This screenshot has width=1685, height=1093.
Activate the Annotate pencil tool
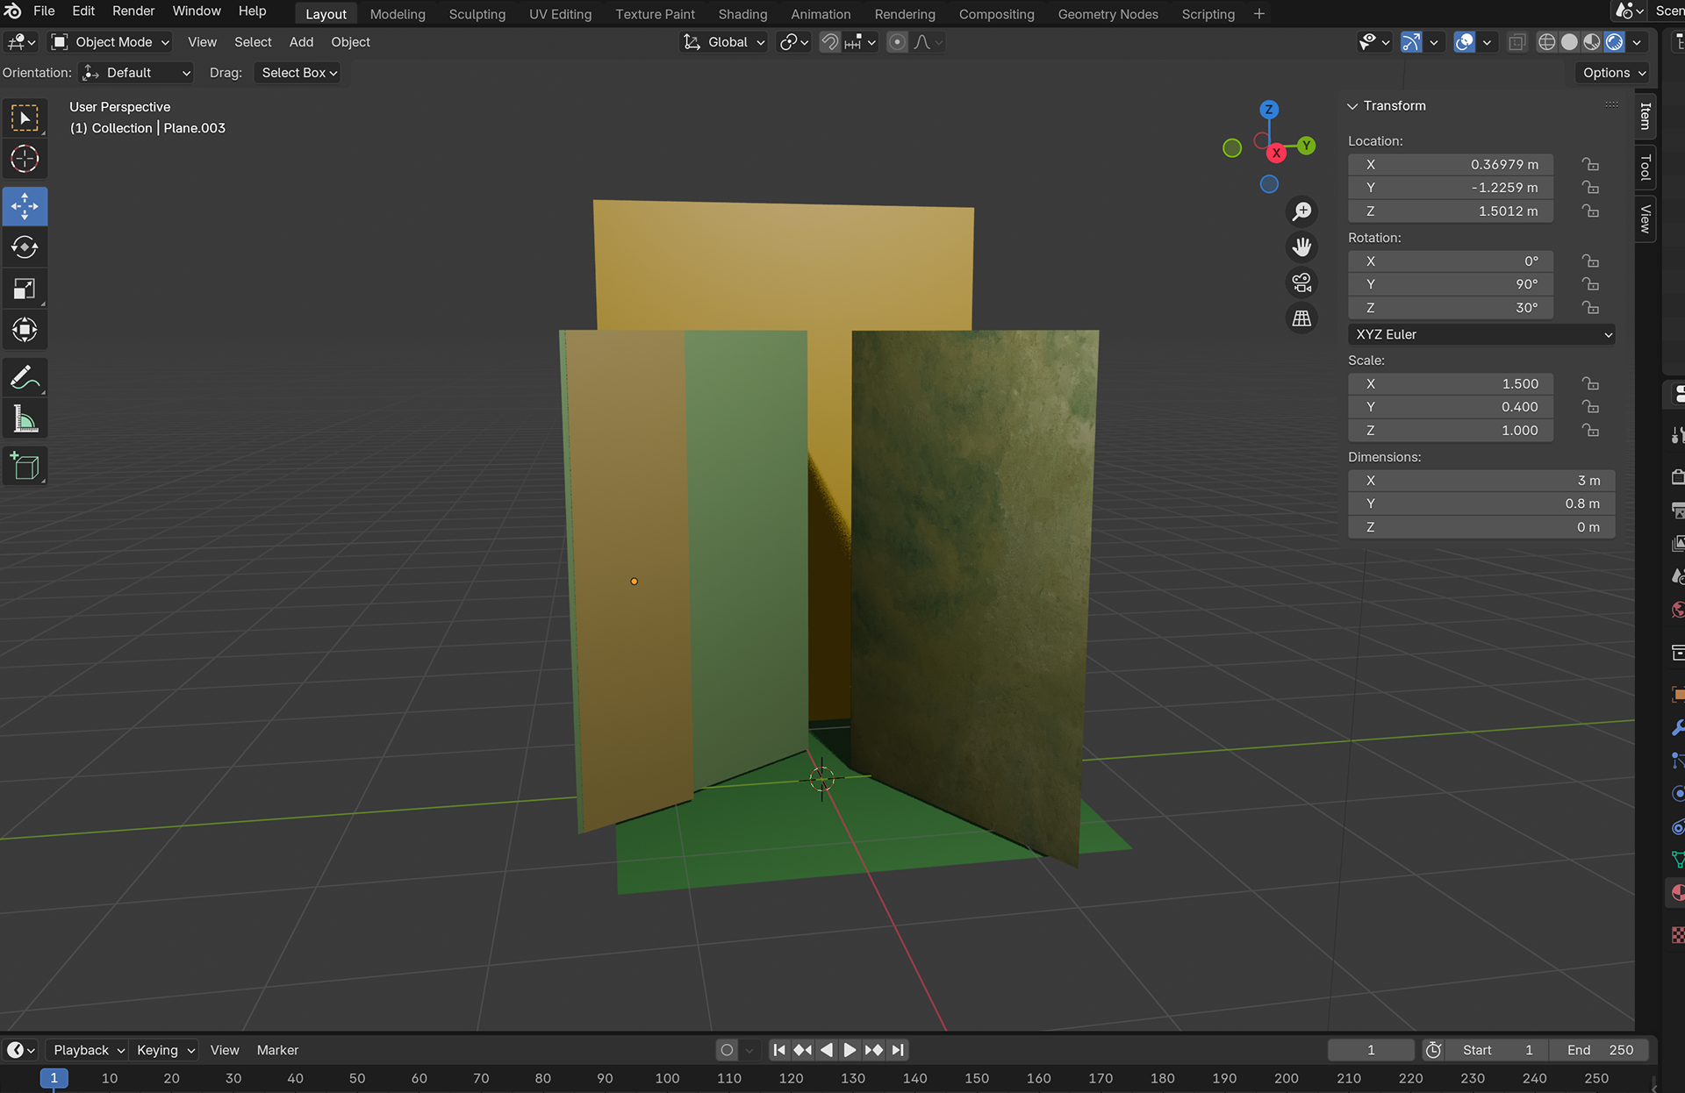tap(25, 378)
